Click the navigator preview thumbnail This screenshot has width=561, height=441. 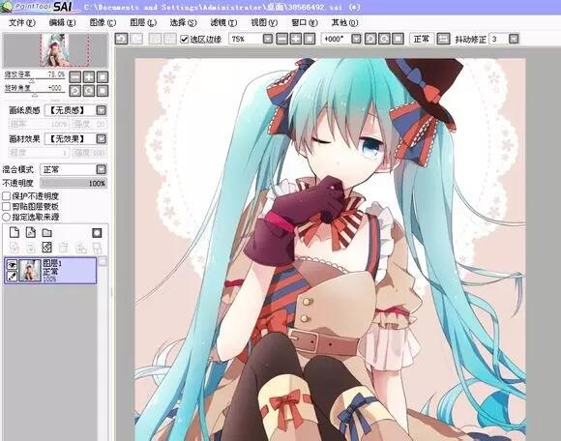tap(55, 50)
